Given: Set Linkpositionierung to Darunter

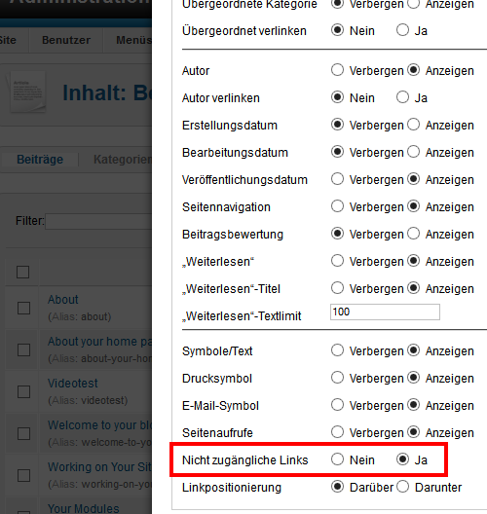Looking at the screenshot, I should coord(402,487).
